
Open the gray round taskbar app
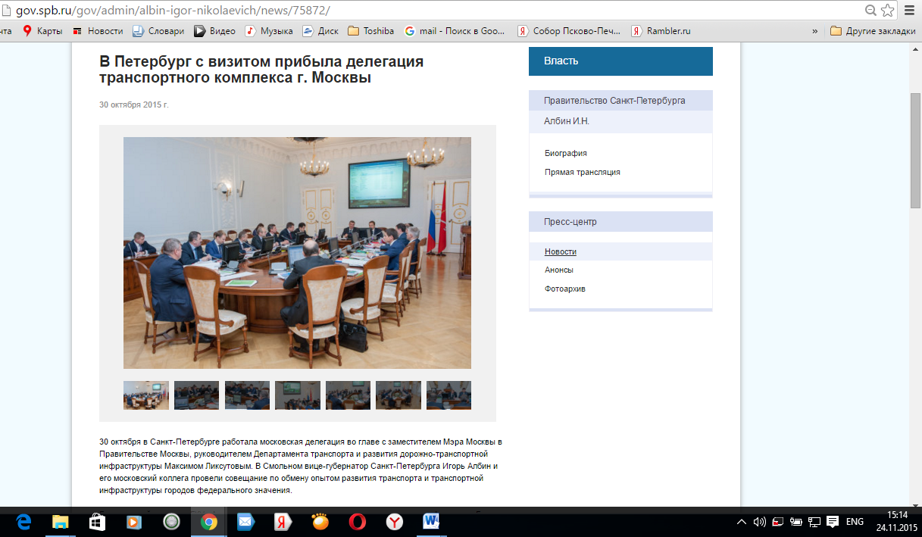click(172, 522)
